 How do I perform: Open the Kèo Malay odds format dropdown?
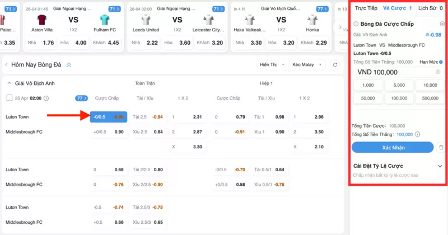point(307,65)
